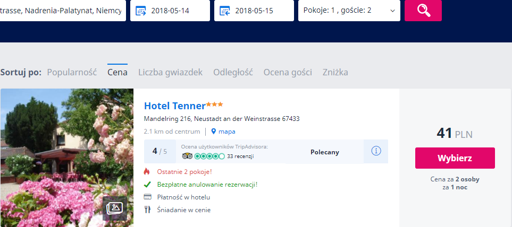
Task: Click the magnifying glass search button
Action: pyautogui.click(x=423, y=11)
